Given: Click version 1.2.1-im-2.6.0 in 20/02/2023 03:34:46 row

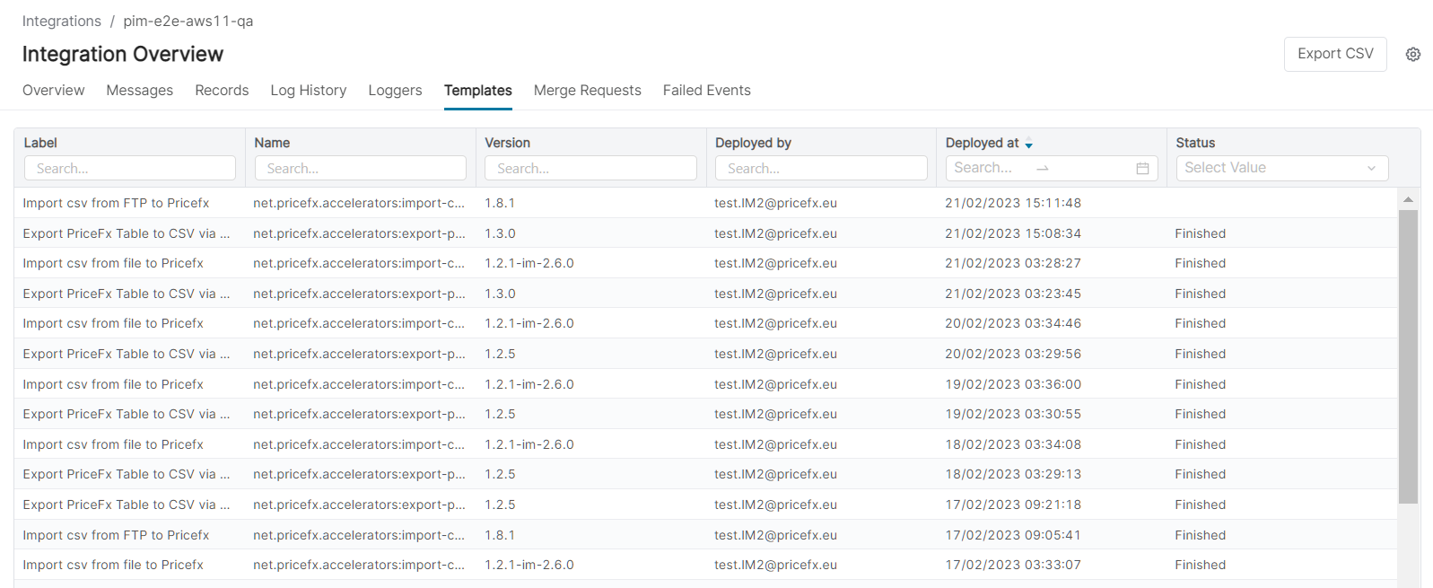Looking at the screenshot, I should pos(529,323).
